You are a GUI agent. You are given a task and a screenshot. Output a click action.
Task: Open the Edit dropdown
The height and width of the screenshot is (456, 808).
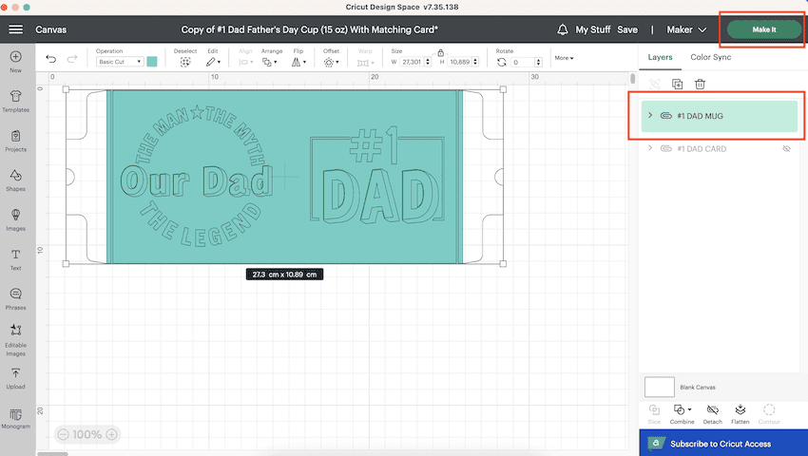(x=213, y=62)
